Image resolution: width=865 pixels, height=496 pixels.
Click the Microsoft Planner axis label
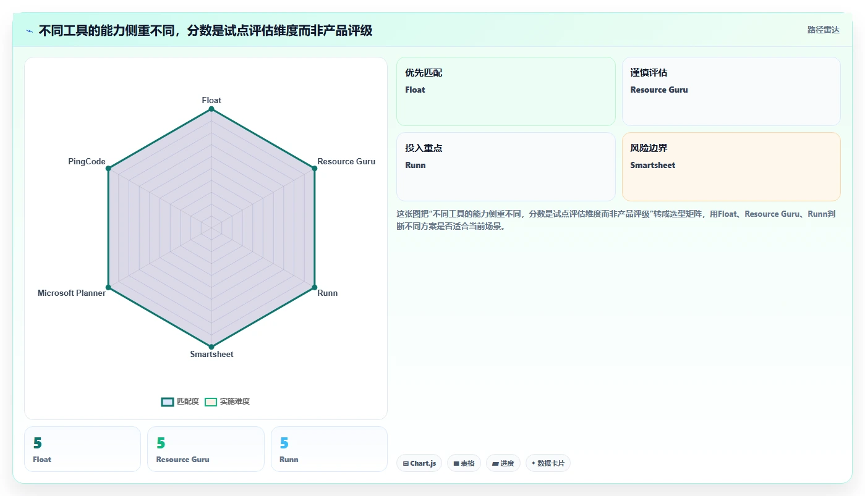pos(72,293)
